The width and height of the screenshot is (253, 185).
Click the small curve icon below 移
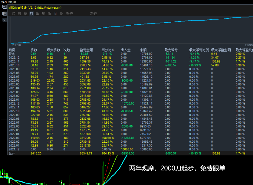(x=4, y=20)
